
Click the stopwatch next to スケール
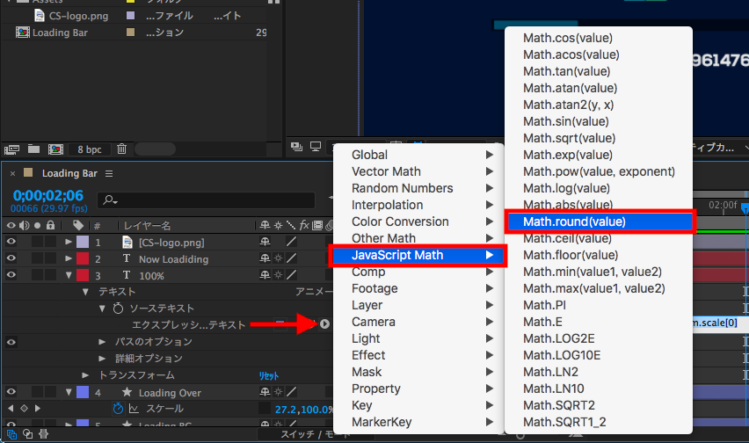(119, 409)
